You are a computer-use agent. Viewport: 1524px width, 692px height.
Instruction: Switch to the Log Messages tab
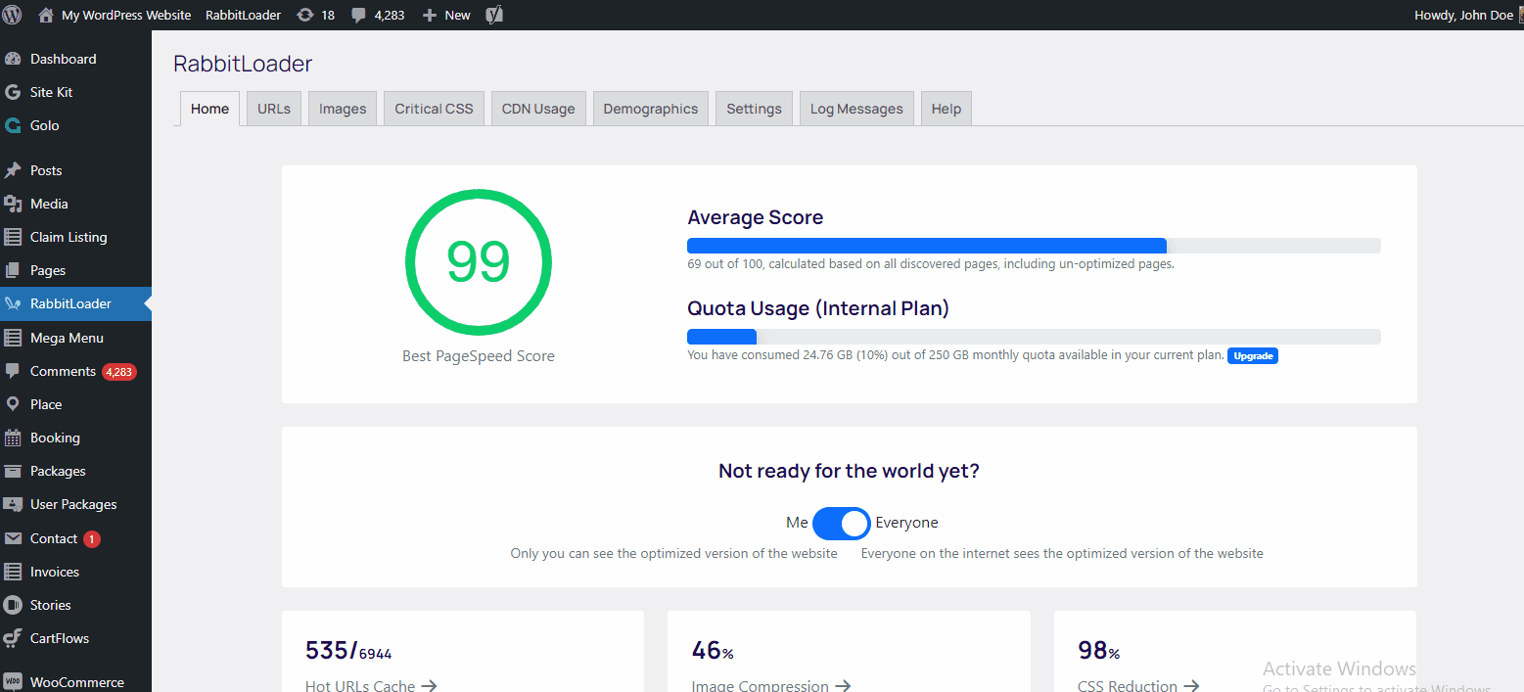856,109
